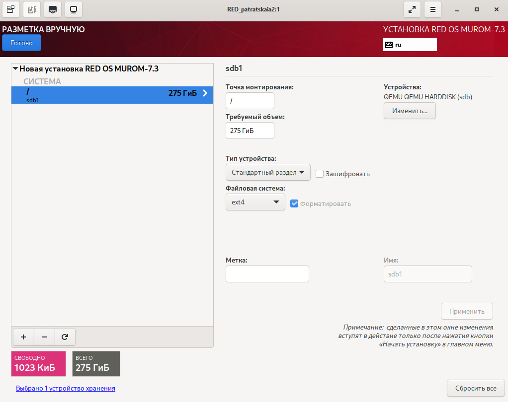Click the Сбросить все button
508x402 pixels.
coord(476,388)
